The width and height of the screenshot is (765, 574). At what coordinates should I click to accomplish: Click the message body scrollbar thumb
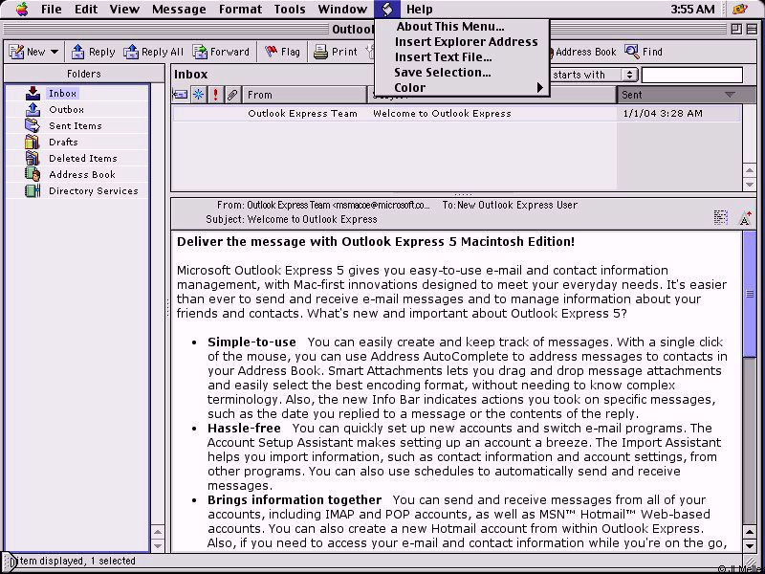750,295
